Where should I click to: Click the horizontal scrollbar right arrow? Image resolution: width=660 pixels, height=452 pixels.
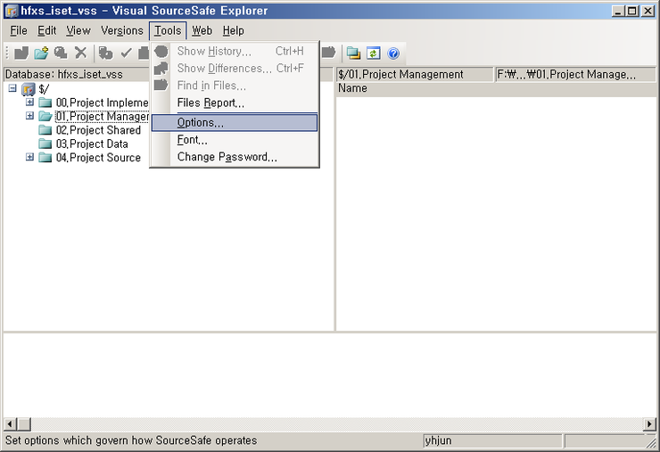click(x=649, y=424)
